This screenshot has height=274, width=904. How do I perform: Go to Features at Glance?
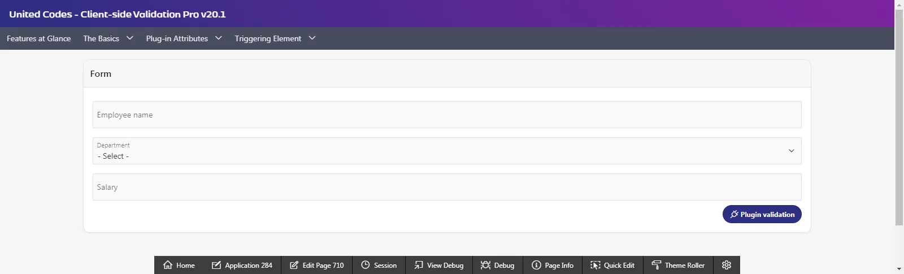click(x=38, y=38)
